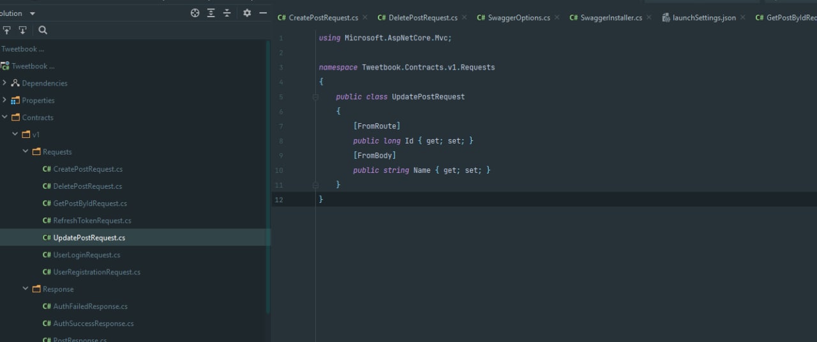This screenshot has height=342, width=817.
Task: Click the downward arrow toolbar icon
Action: pos(22,30)
